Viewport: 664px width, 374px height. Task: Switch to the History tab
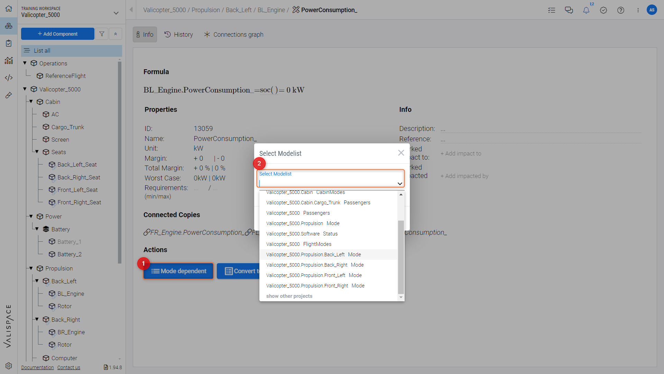178,35
